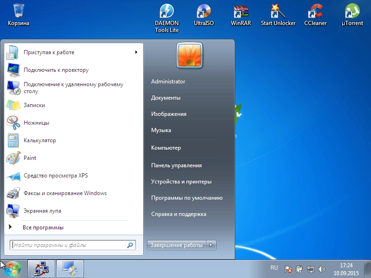Open the shutdown options arrow

(211, 245)
